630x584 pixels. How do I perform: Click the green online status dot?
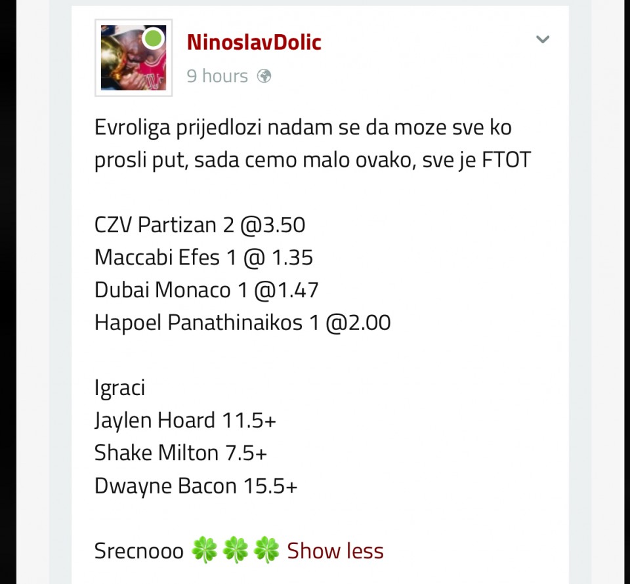tap(153, 38)
